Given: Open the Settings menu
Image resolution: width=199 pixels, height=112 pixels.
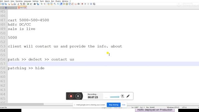Looking at the screenshot, I should (35, 1).
